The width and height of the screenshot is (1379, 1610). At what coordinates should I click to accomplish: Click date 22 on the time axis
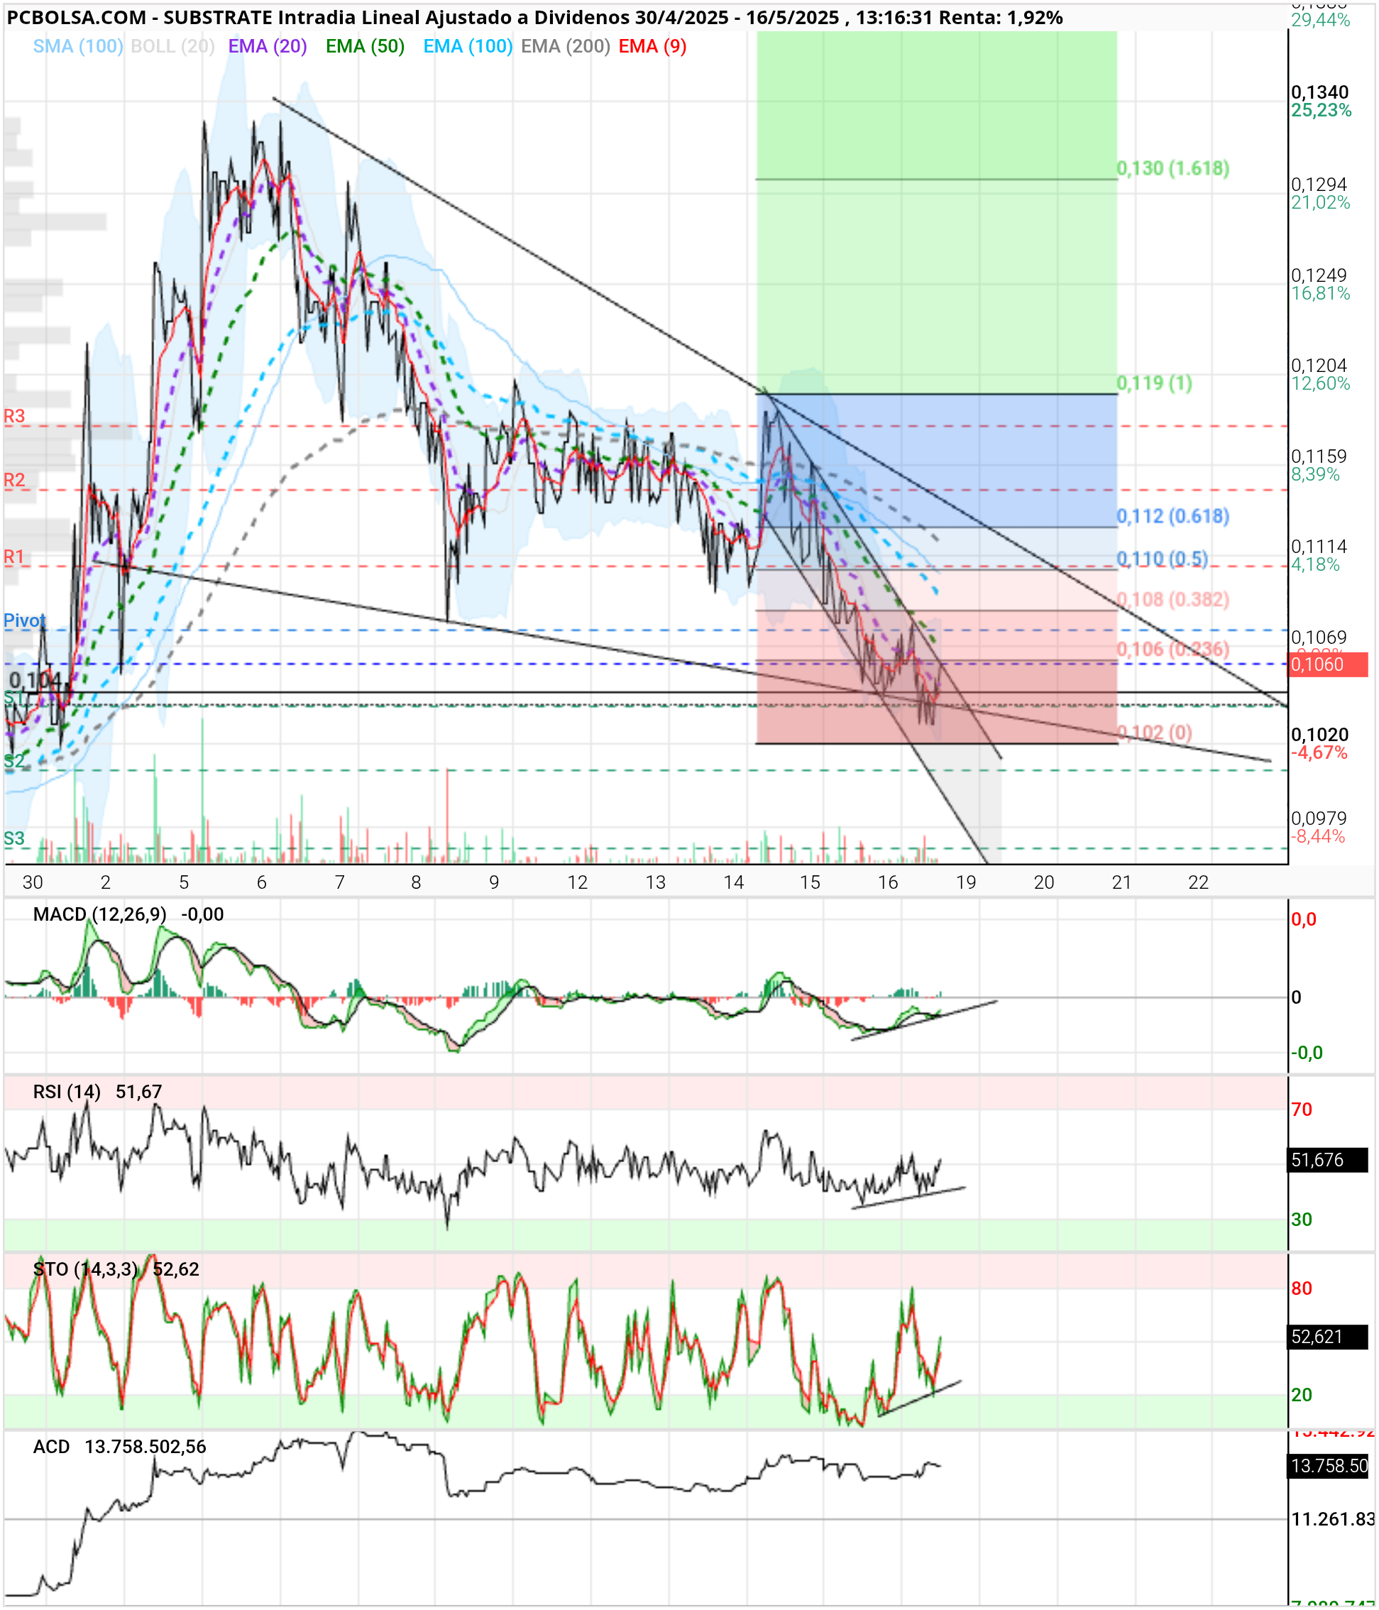point(1199,882)
